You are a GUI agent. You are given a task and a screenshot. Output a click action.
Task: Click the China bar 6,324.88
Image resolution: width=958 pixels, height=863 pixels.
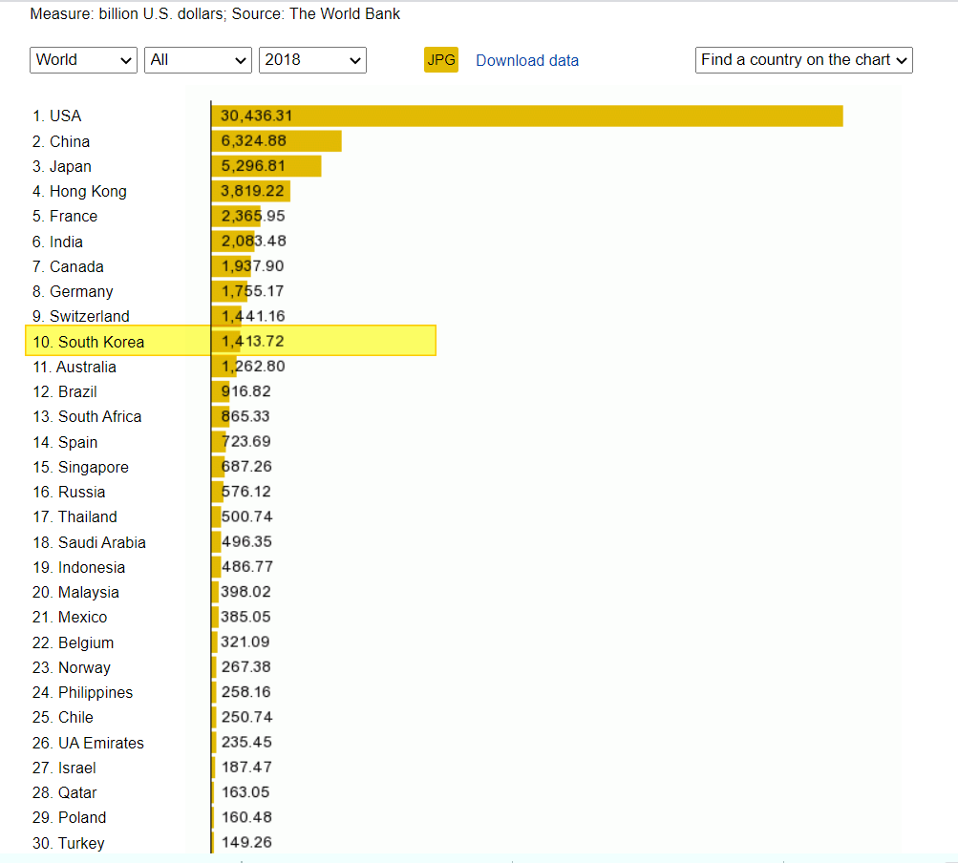tap(277, 141)
